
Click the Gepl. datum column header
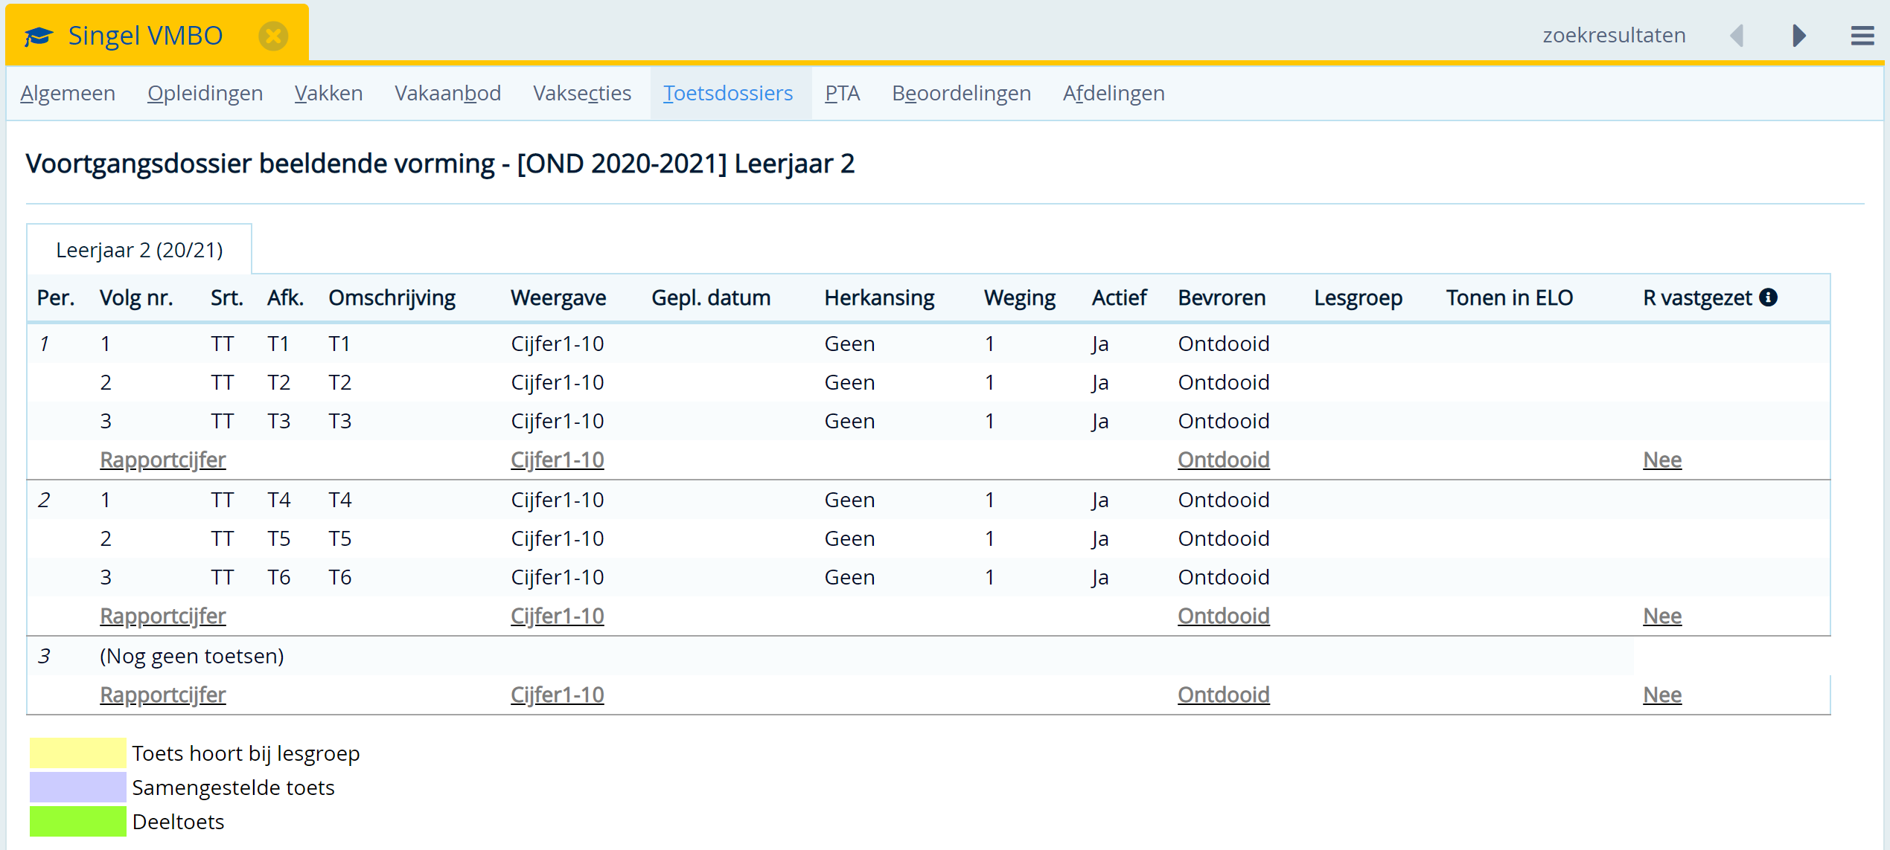click(x=711, y=297)
